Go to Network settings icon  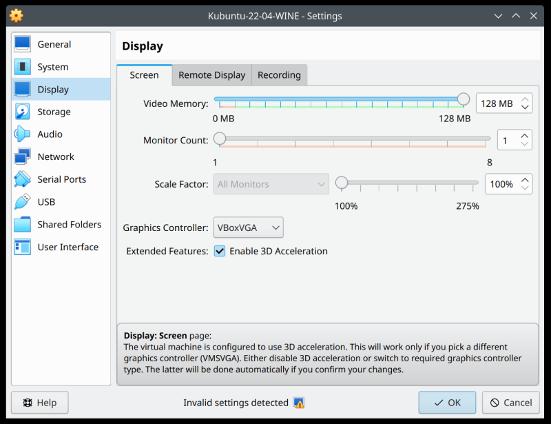[23, 157]
